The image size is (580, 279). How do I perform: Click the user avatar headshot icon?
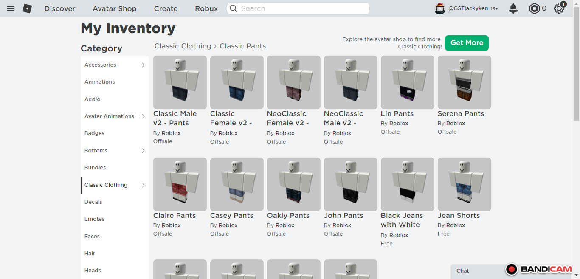coord(440,8)
